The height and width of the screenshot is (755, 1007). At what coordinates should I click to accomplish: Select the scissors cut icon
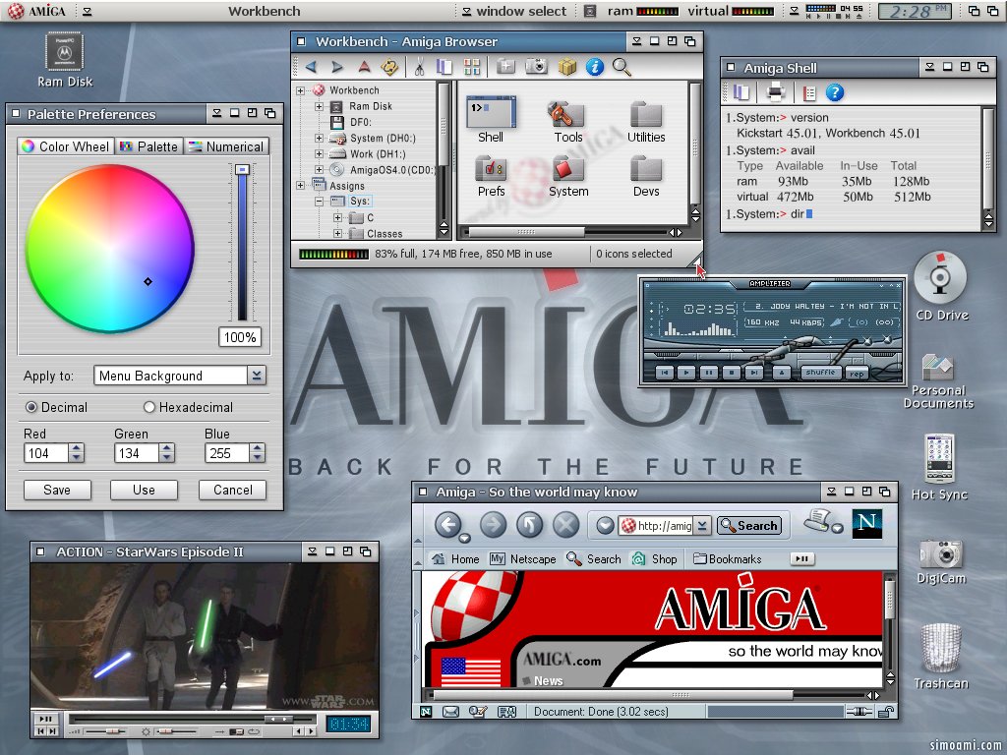[419, 67]
